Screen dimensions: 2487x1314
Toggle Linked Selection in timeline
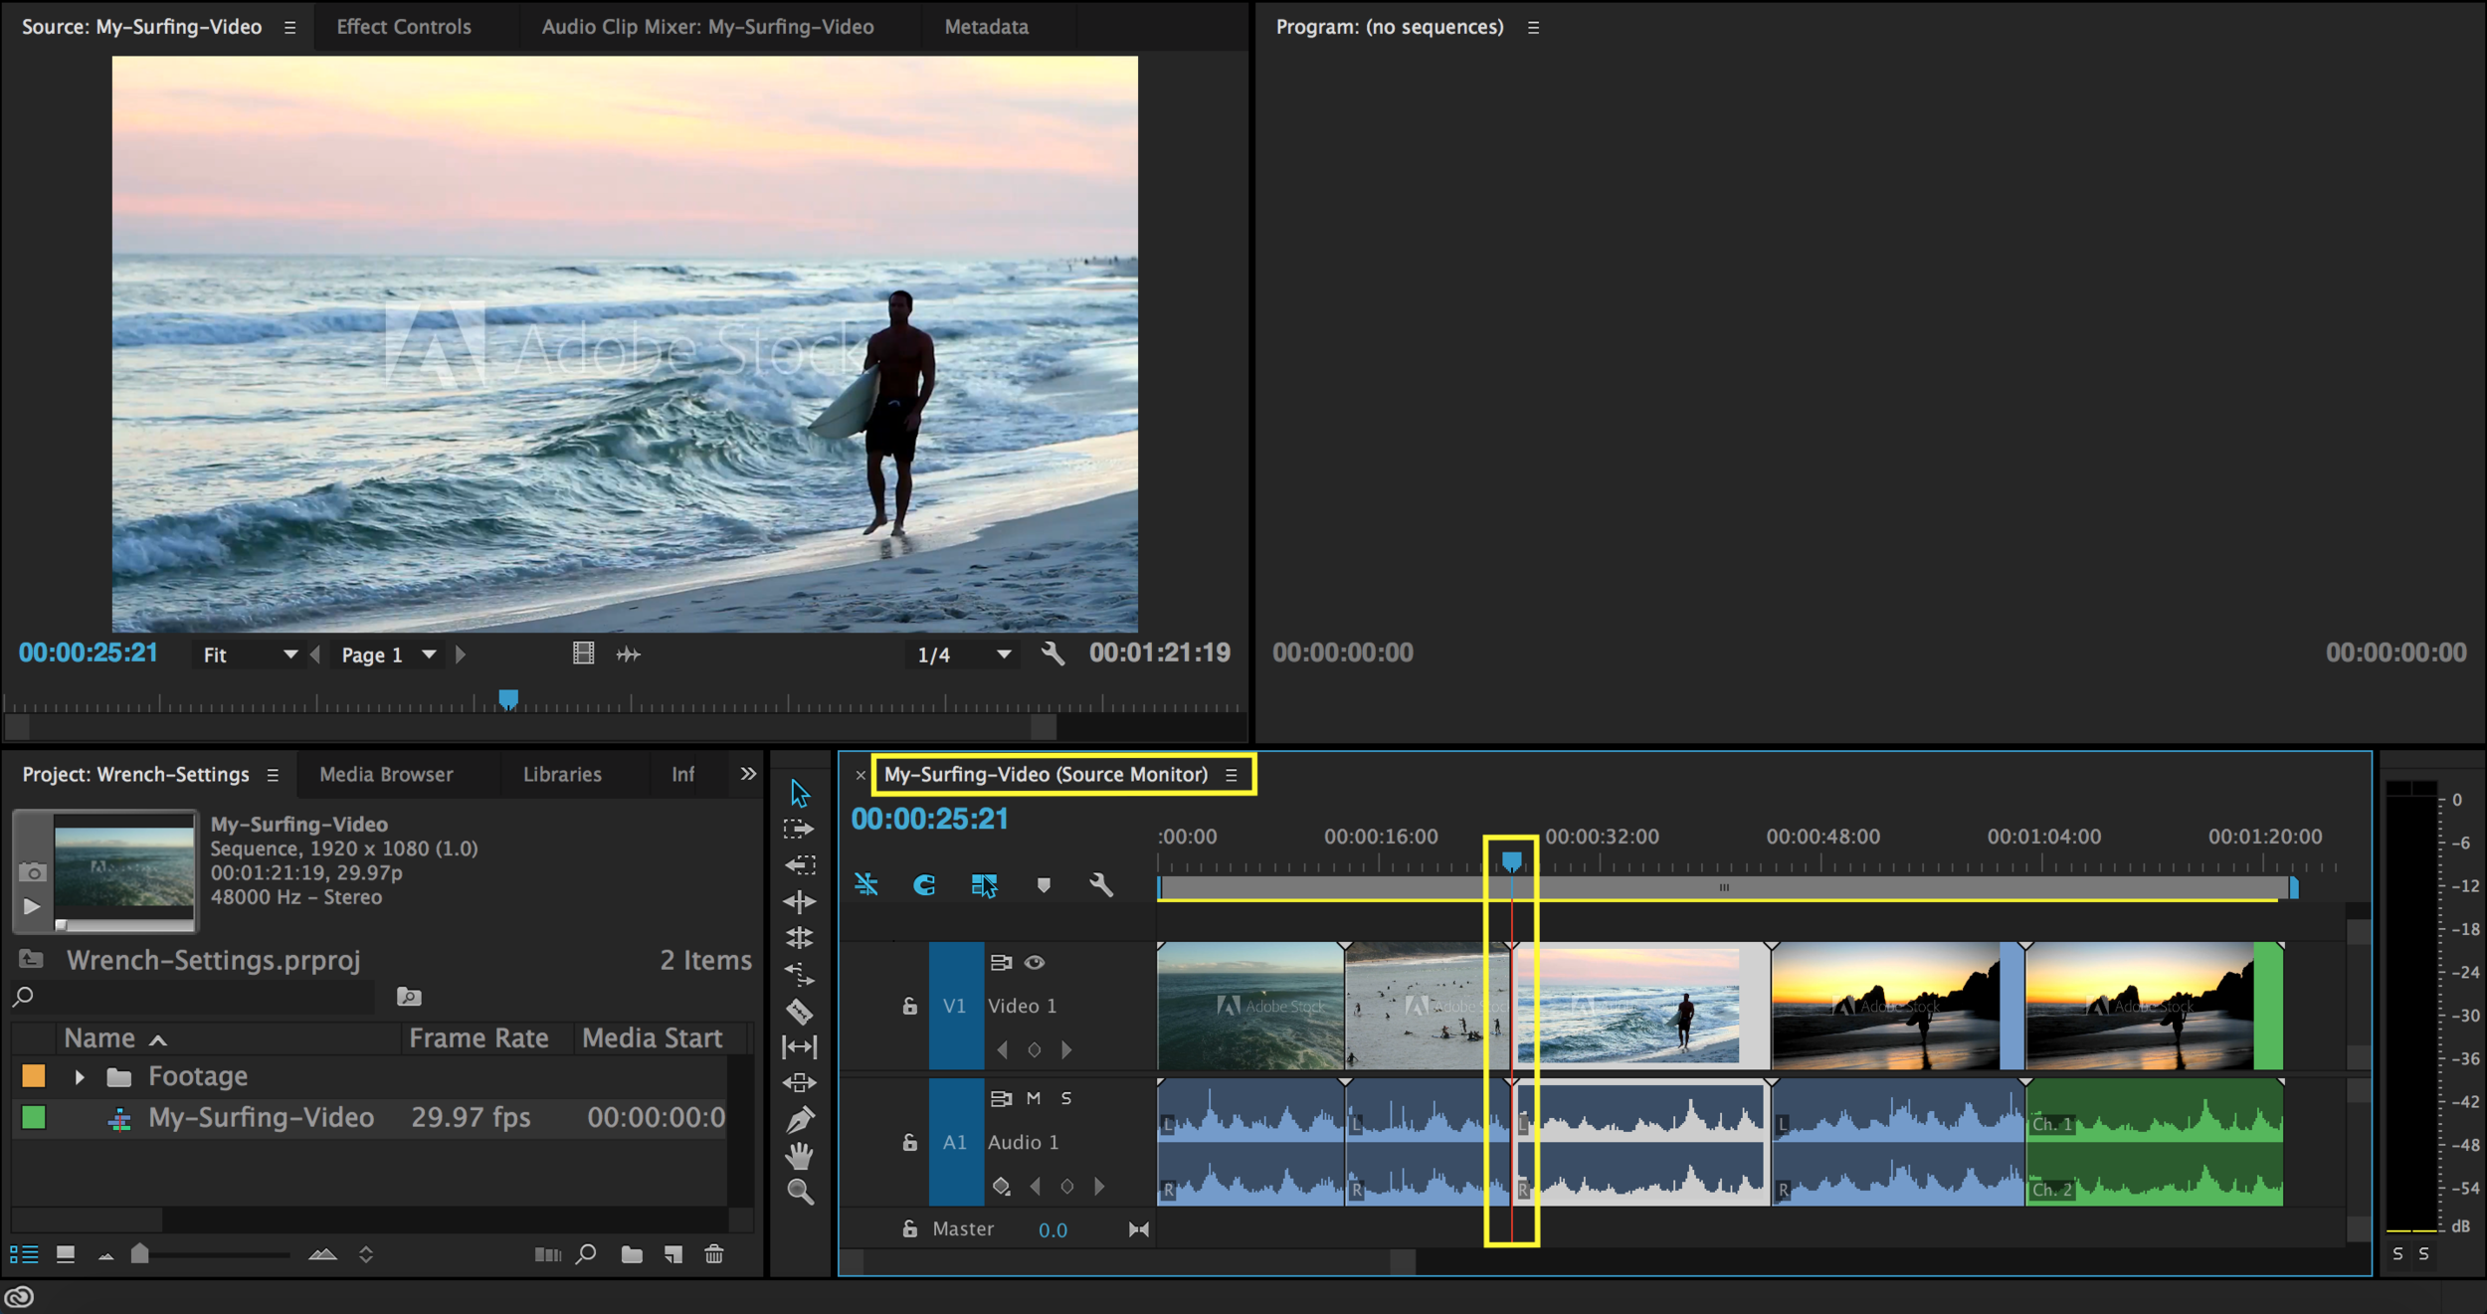984,884
